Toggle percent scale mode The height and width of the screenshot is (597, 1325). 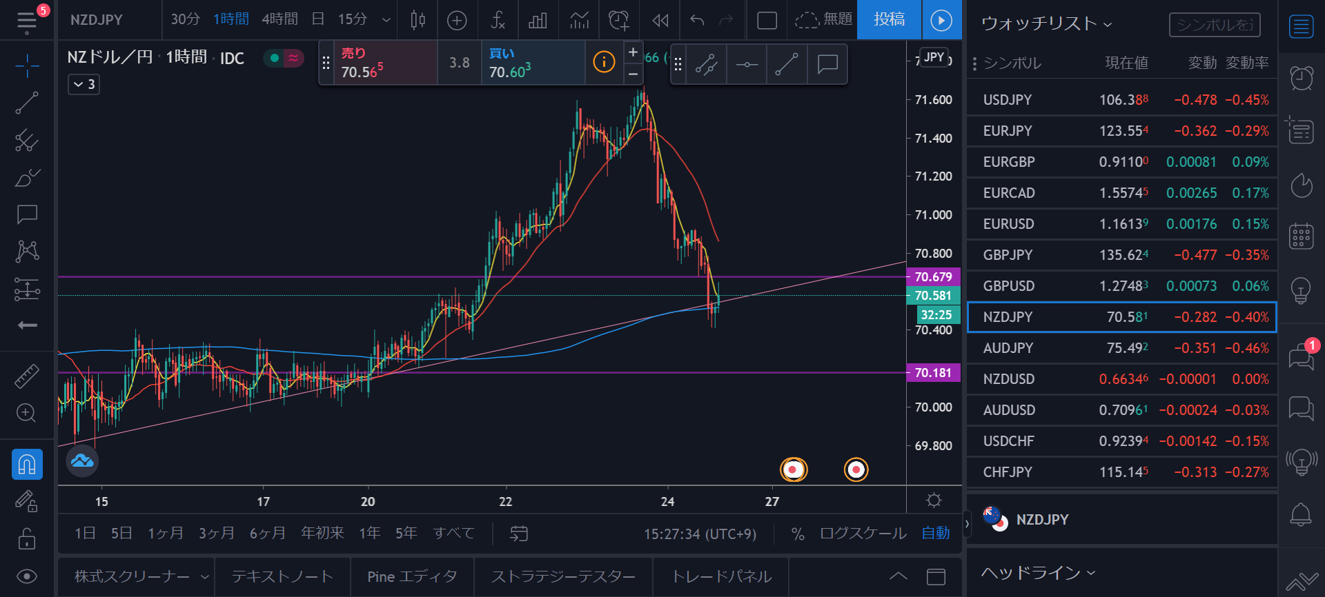[798, 534]
